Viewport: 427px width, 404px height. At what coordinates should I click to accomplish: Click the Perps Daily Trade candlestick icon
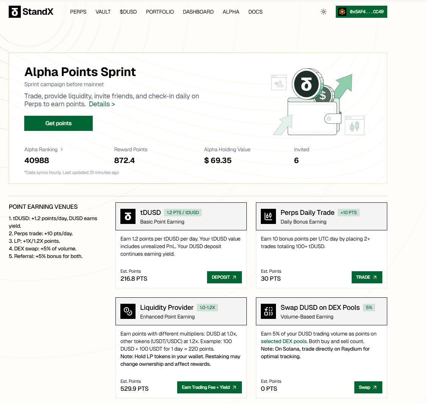tap(268, 216)
